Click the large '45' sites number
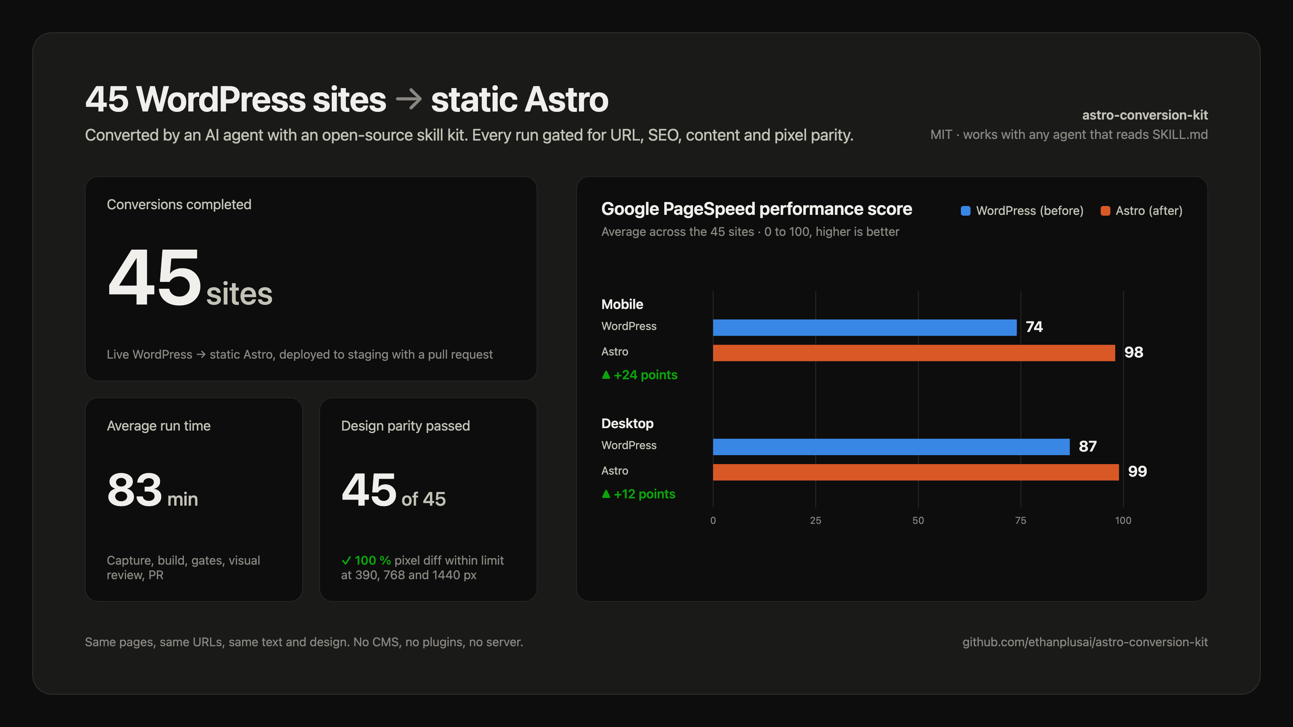 pos(154,277)
